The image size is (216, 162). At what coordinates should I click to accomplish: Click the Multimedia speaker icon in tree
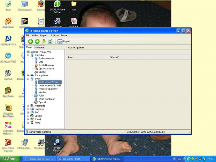pyautogui.click(x=32, y=106)
